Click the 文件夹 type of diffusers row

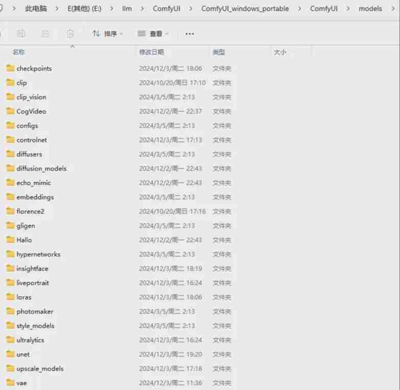[x=222, y=154]
